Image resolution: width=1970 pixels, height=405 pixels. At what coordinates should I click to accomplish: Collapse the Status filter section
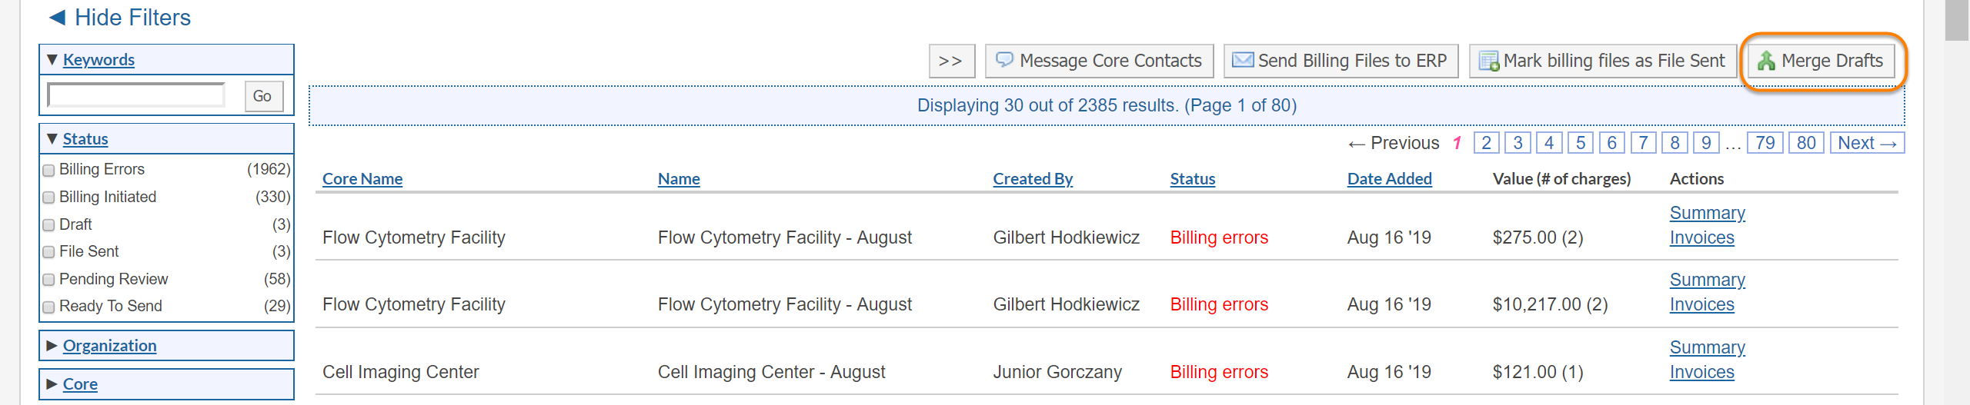coord(52,139)
